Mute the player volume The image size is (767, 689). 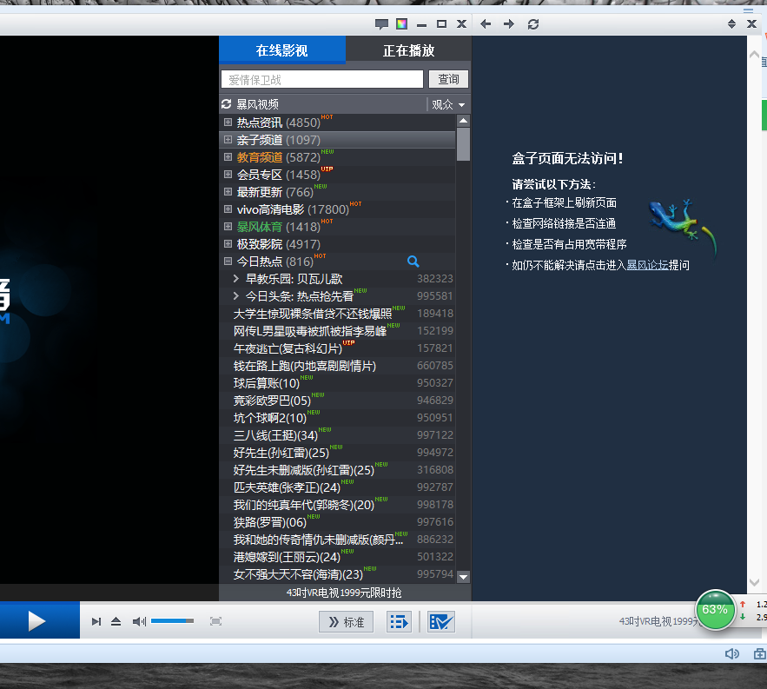139,621
